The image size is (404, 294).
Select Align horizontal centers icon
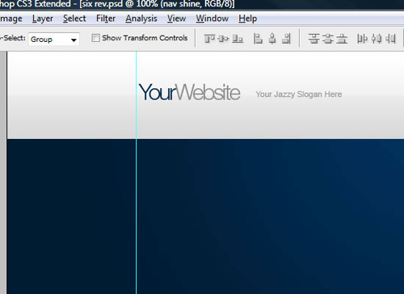tap(272, 39)
